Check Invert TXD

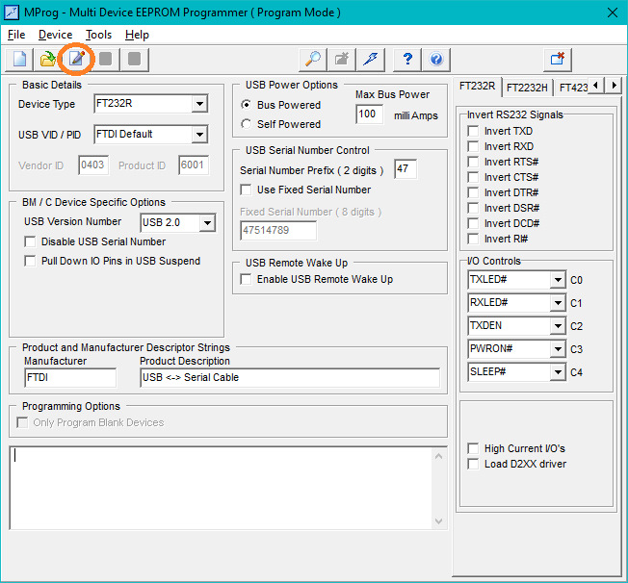tap(473, 131)
